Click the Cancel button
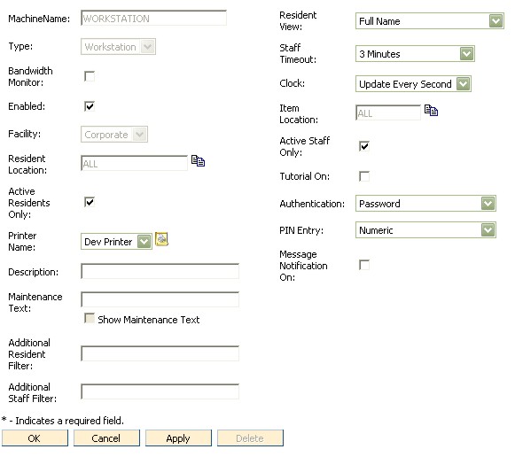 click(106, 438)
